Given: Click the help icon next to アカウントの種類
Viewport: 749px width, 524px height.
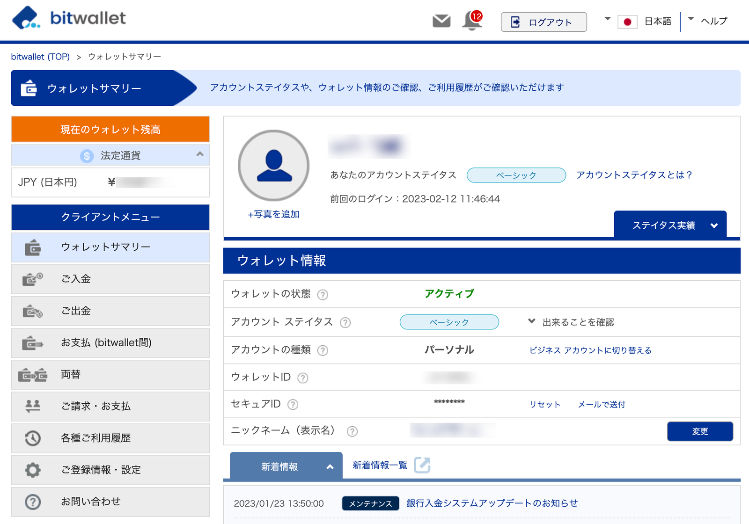Looking at the screenshot, I should coord(323,350).
